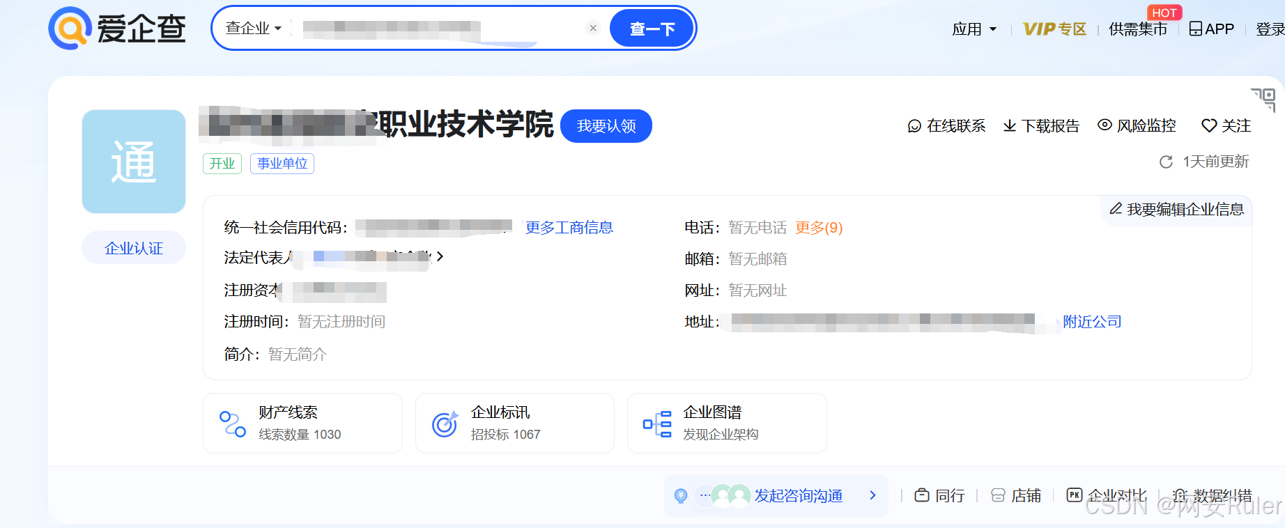Click 招投标 1067 text
Viewport: 1285px width, 528px height.
[x=505, y=435]
